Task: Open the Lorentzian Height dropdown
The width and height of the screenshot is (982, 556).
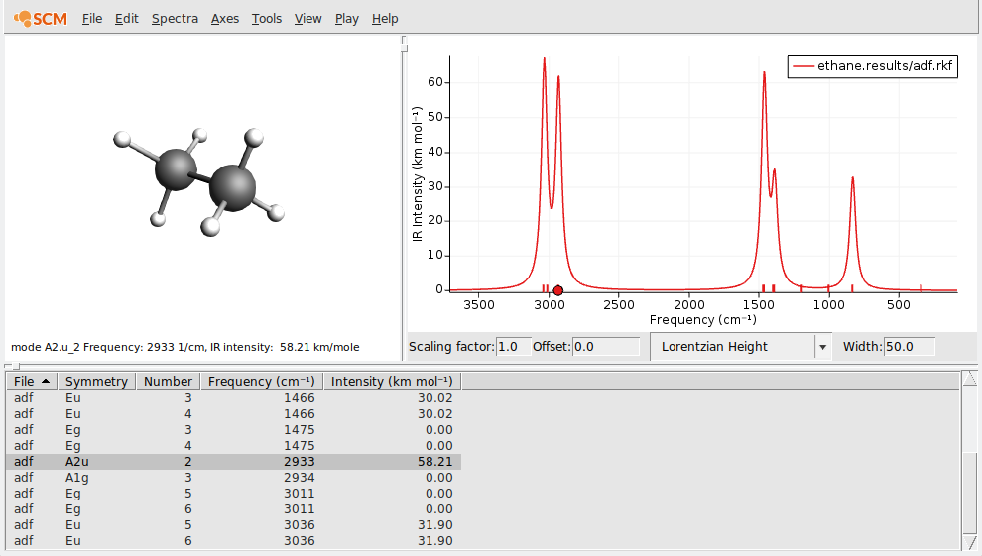Action: 741,347
